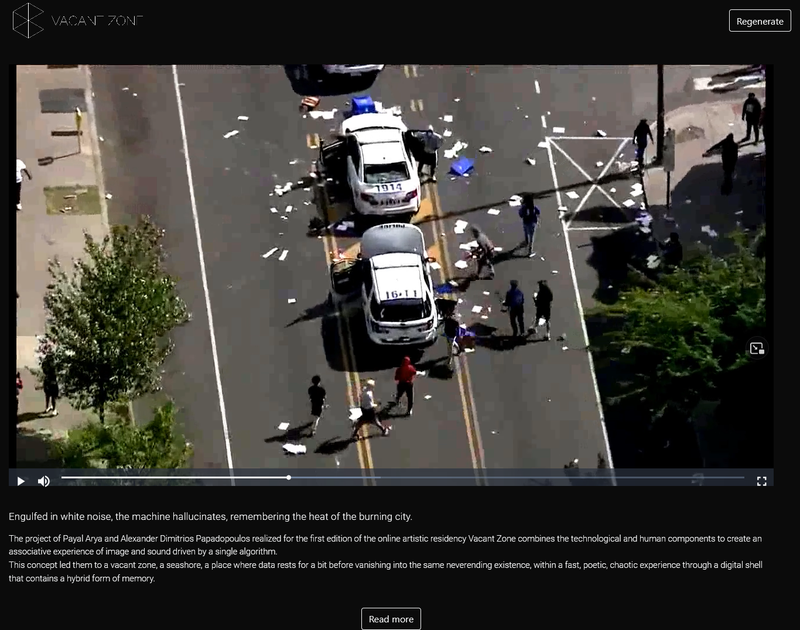
Task: Seek to the start of the played progress bar
Action: [x=64, y=478]
